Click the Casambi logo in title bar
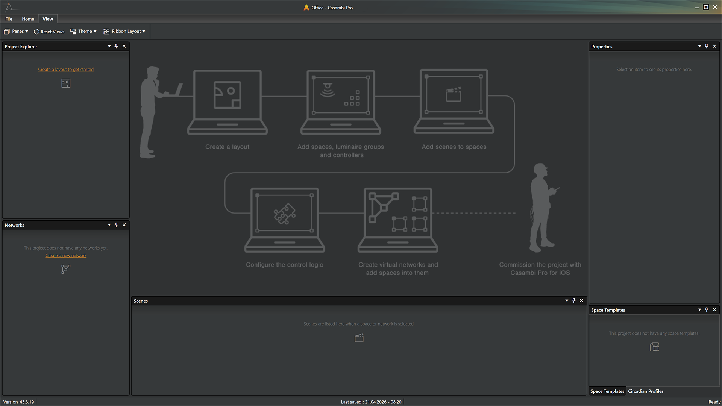722x406 pixels. click(306, 8)
